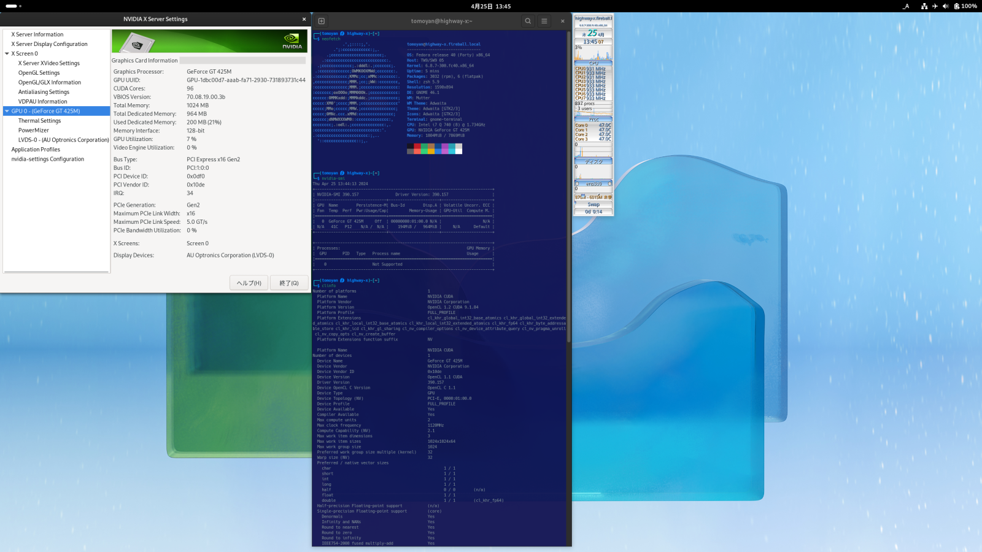Screen dimensions: 982x552
Task: Click the terminal title tomoyan@highway-x
Action: click(x=441, y=21)
